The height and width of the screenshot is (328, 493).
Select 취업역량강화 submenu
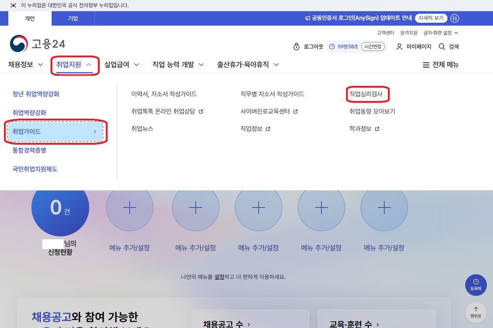point(29,112)
